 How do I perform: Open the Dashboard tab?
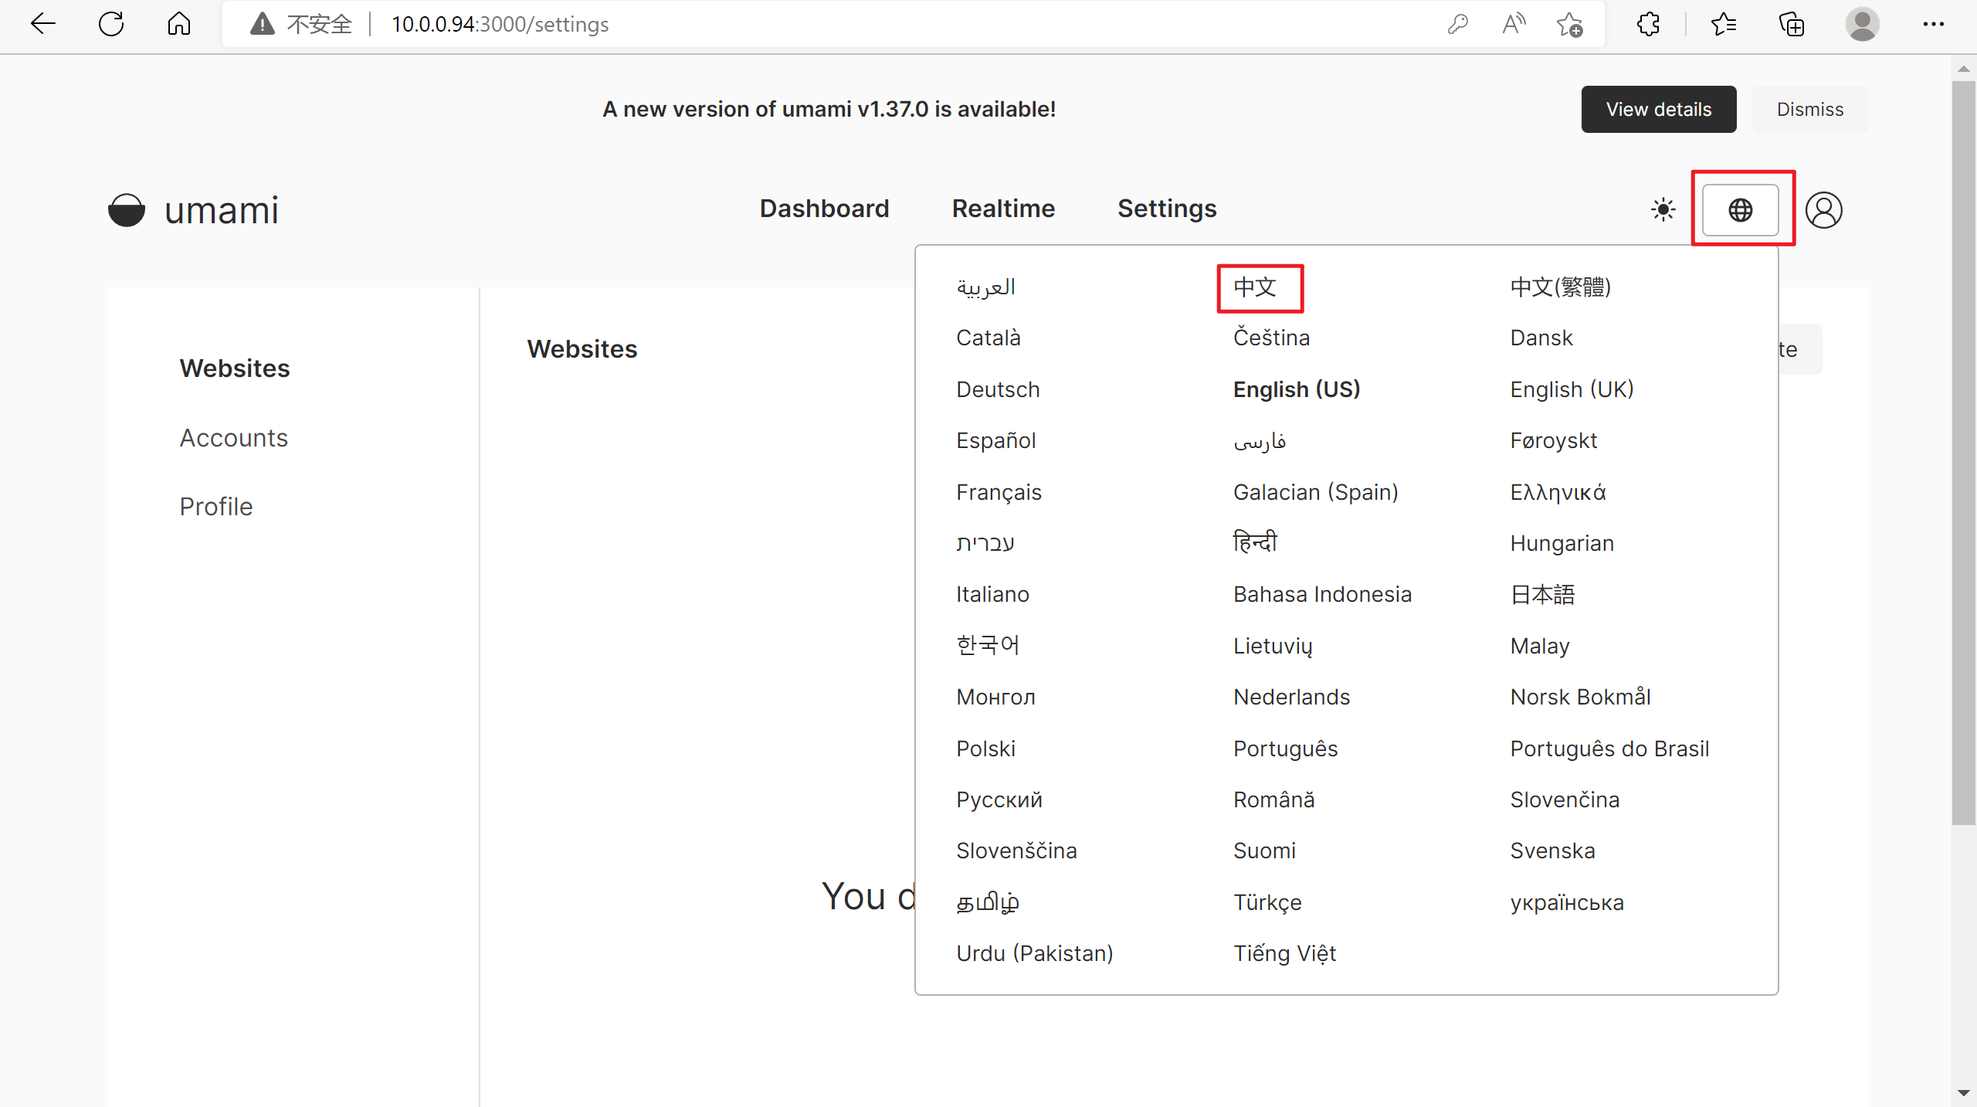coord(824,209)
